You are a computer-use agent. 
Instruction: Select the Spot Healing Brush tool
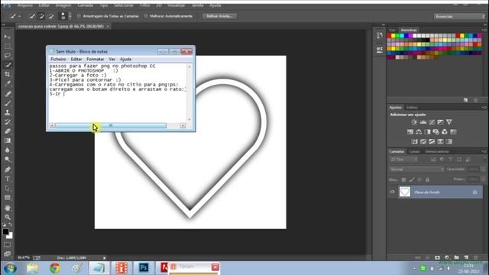coord(8,93)
